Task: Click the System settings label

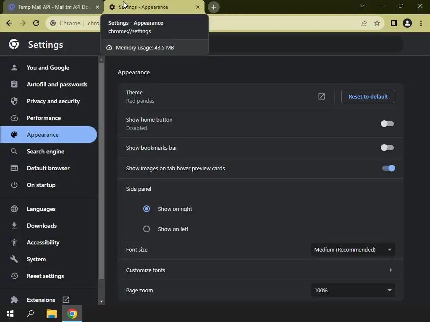Action: 36,259
